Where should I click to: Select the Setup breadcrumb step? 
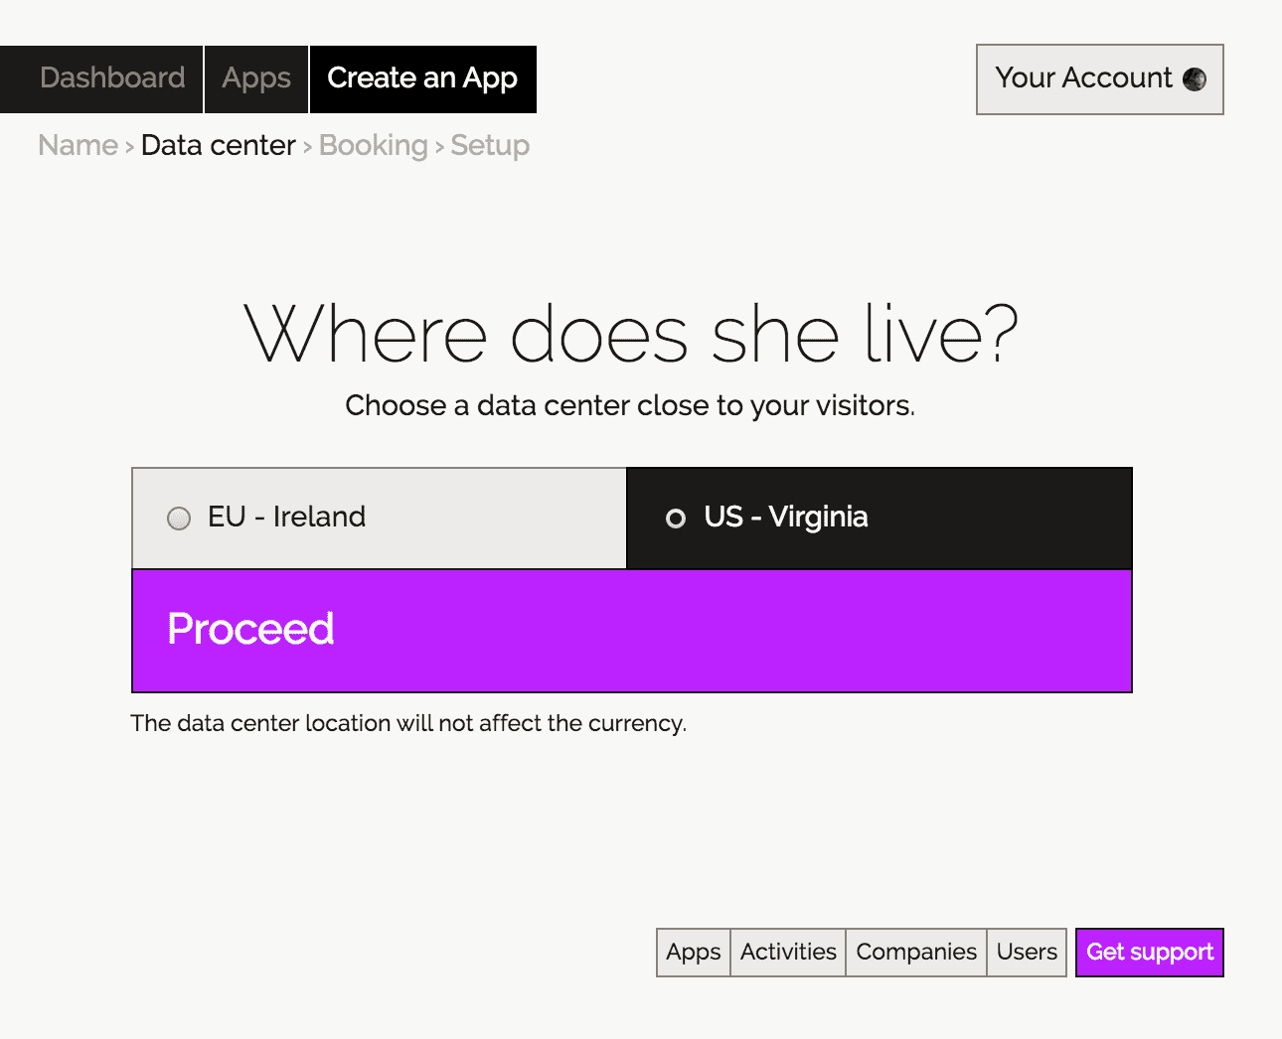490,145
